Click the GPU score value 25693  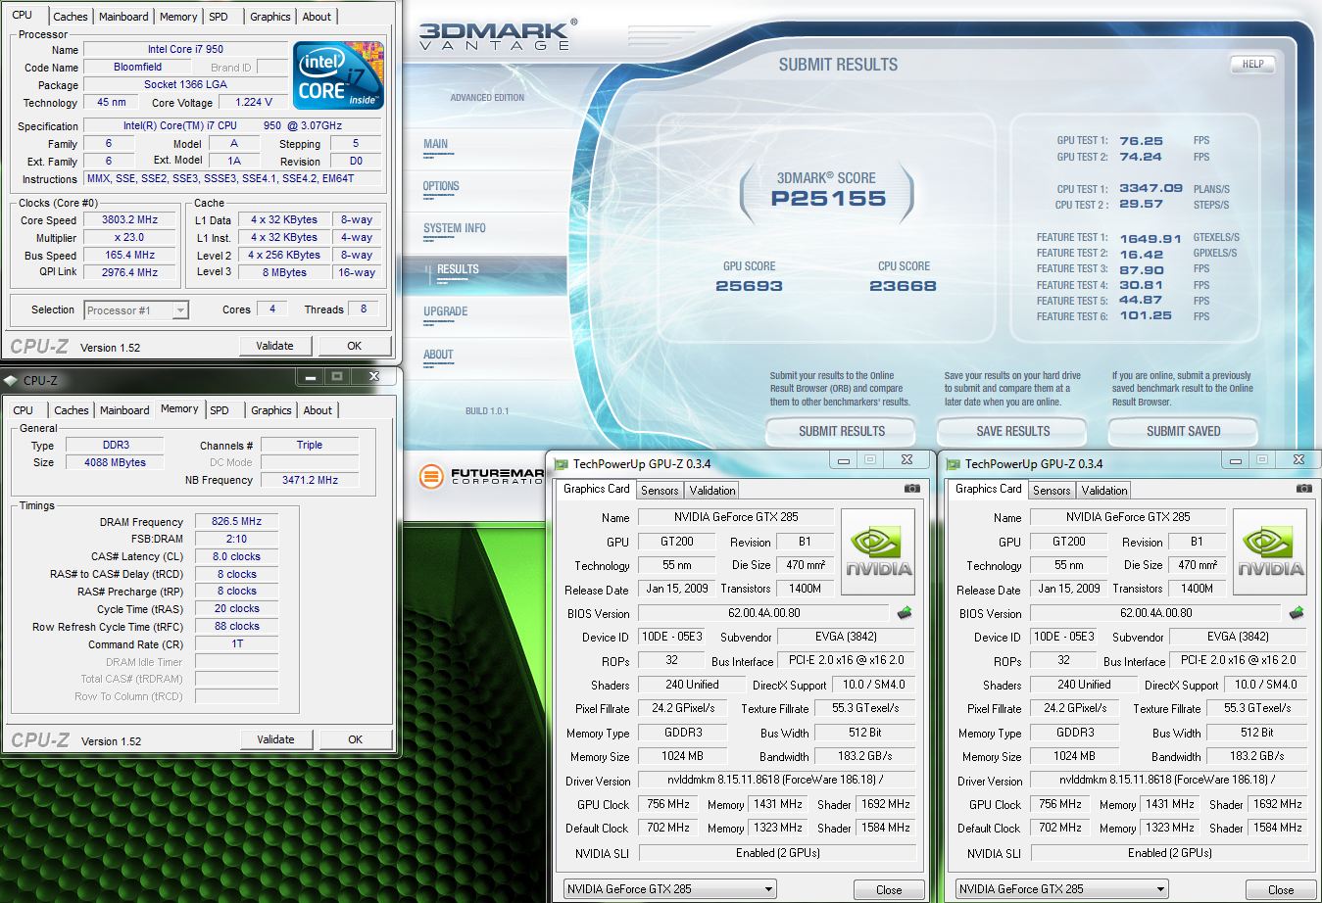pyautogui.click(x=749, y=286)
